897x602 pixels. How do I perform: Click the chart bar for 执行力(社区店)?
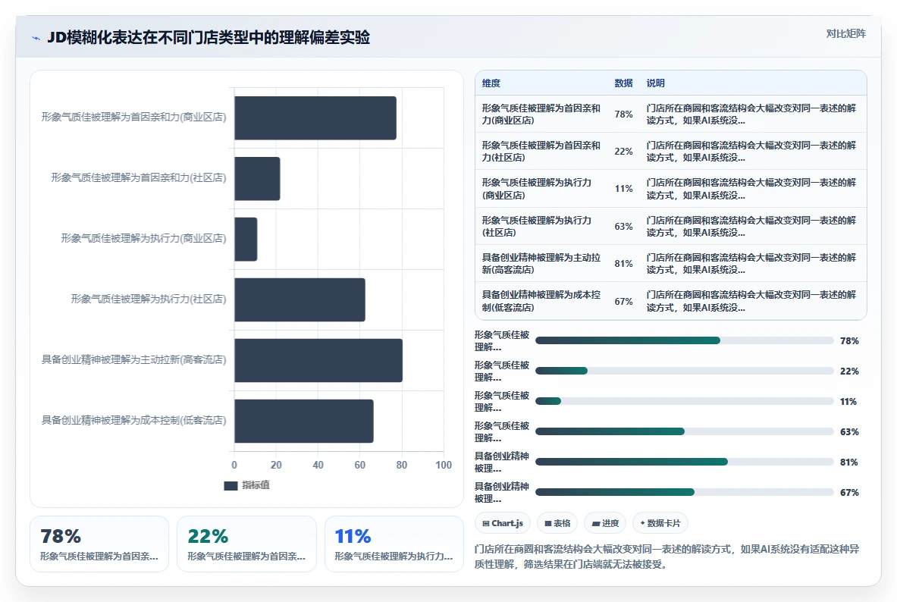pyautogui.click(x=300, y=299)
